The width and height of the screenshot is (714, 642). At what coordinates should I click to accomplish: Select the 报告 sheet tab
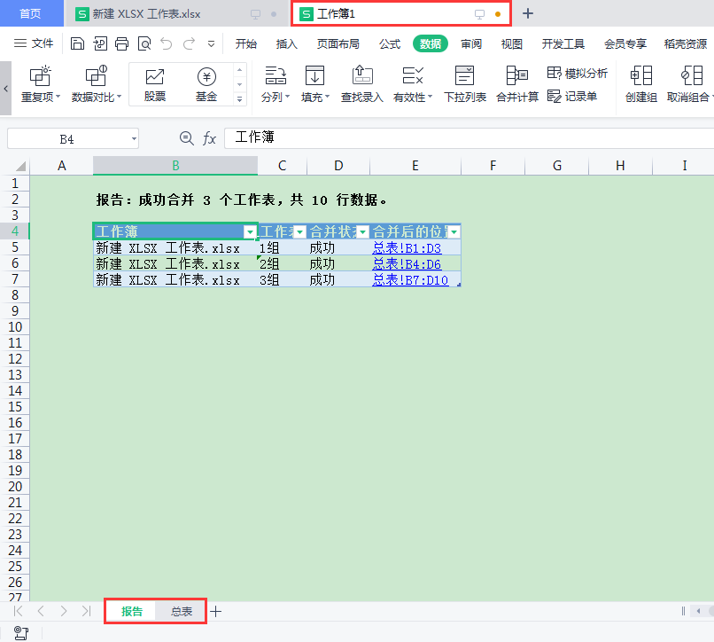coord(132,611)
